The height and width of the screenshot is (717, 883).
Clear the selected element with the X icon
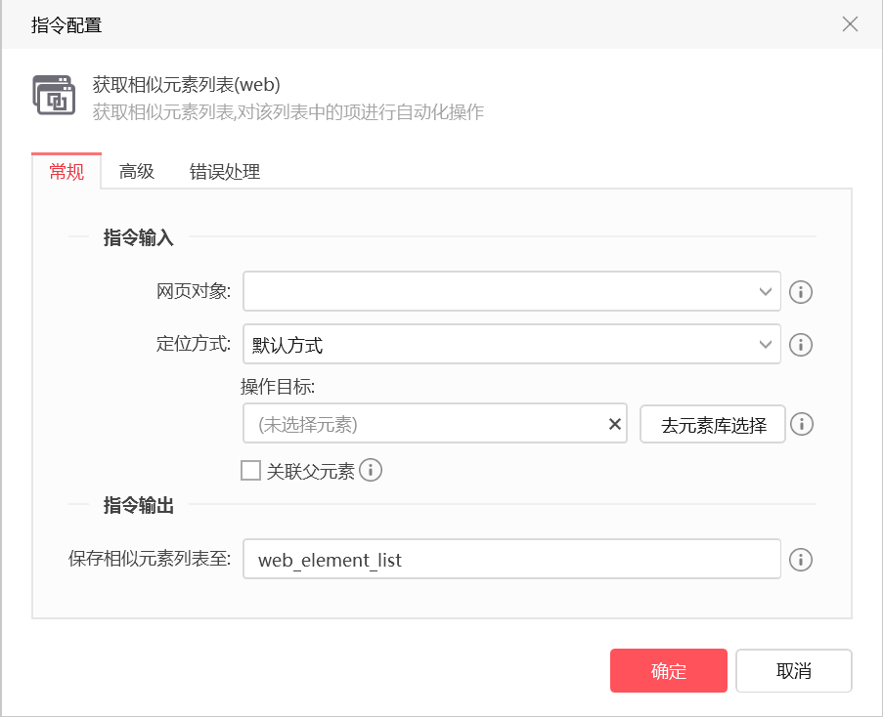[x=615, y=424]
